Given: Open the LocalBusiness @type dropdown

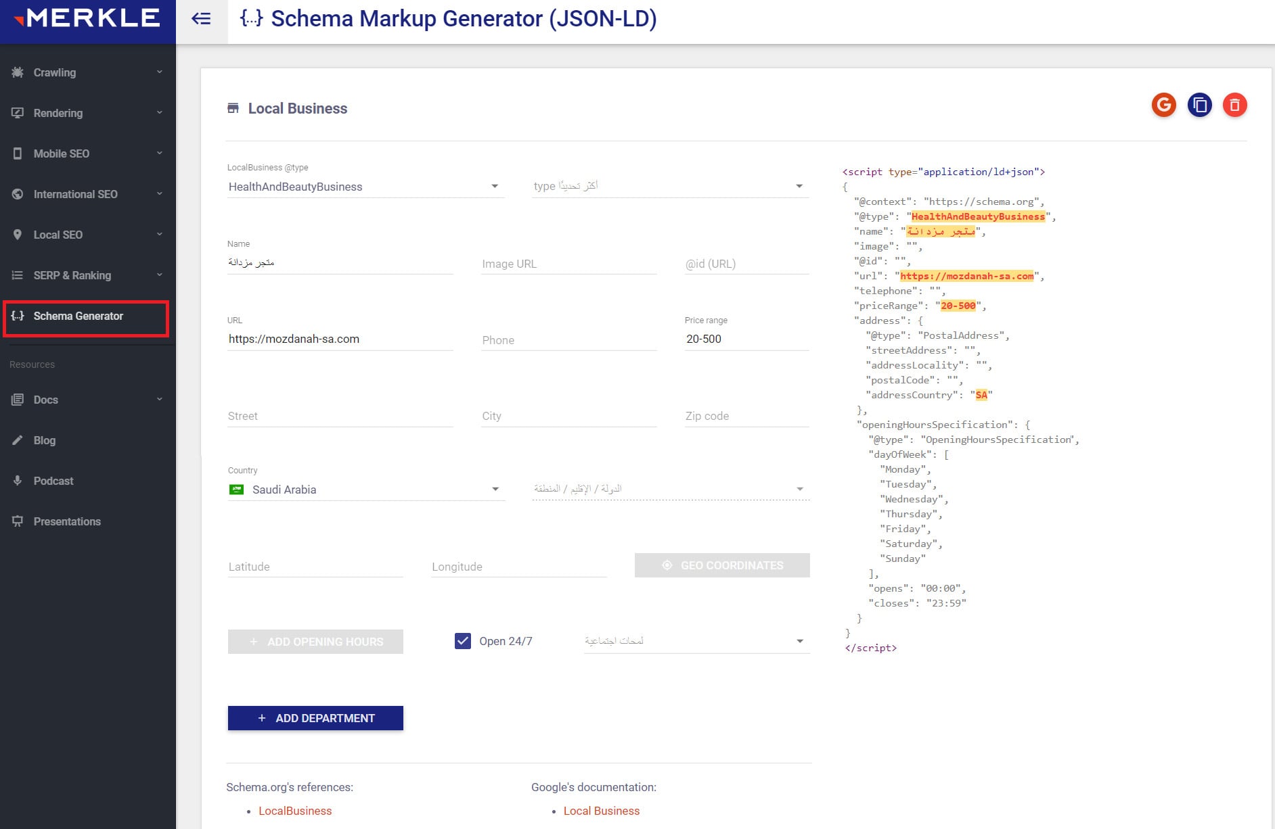Looking at the screenshot, I should click(x=366, y=187).
